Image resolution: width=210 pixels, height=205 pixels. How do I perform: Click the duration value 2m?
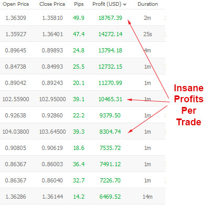pos(148,18)
